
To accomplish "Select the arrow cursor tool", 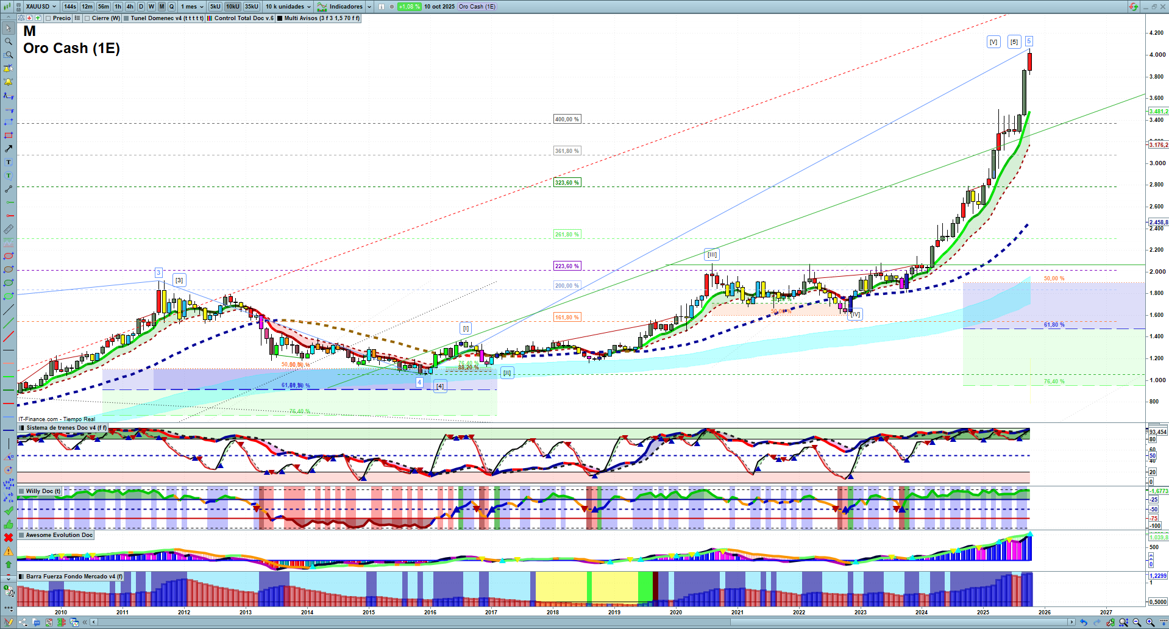I will [x=9, y=28].
